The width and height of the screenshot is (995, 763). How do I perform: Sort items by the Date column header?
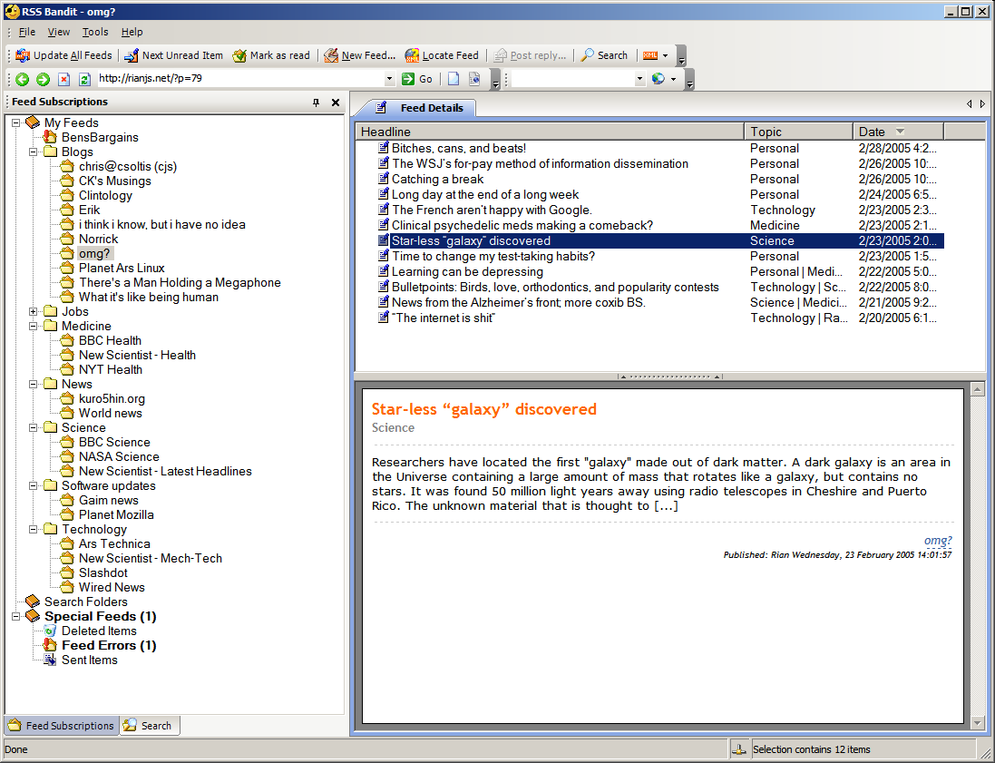899,132
